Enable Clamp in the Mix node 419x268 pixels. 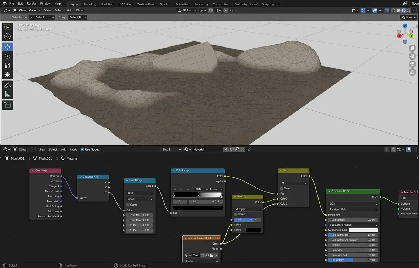tap(282, 188)
